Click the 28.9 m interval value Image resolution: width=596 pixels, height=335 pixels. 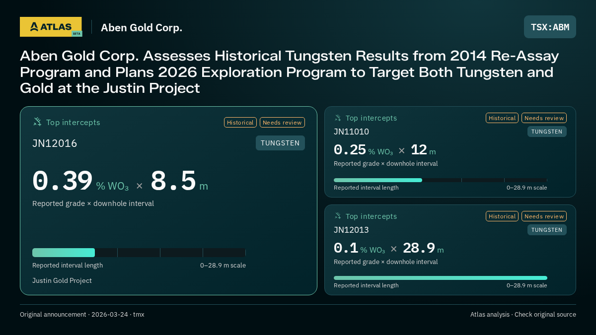pos(423,248)
